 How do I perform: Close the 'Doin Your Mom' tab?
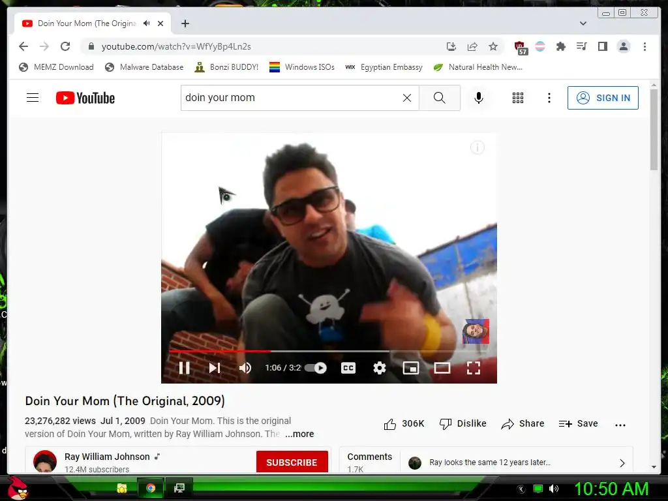[160, 23]
